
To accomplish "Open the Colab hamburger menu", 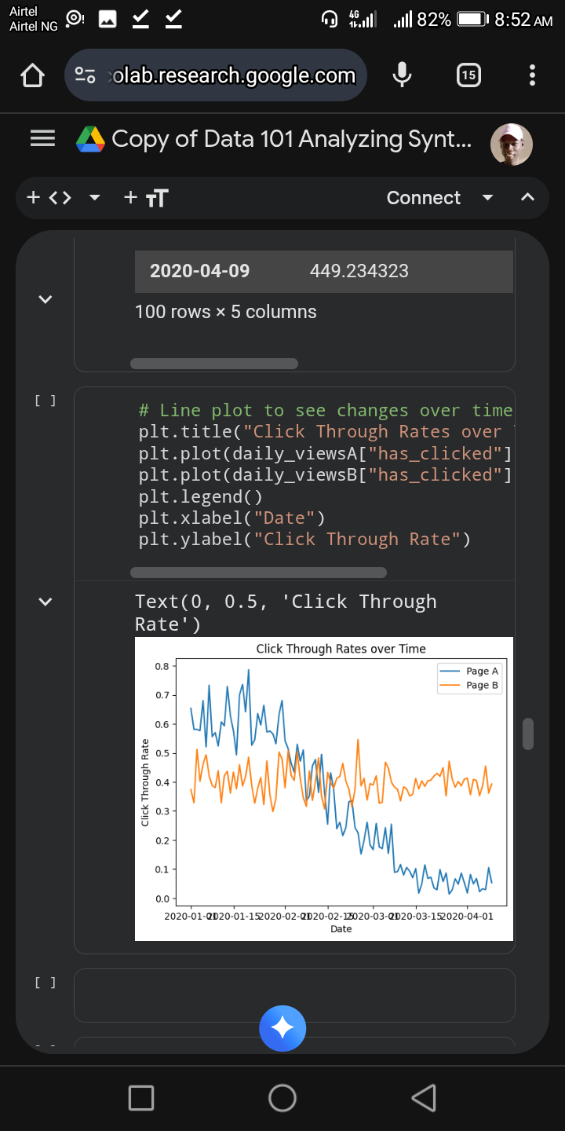I will [x=43, y=139].
